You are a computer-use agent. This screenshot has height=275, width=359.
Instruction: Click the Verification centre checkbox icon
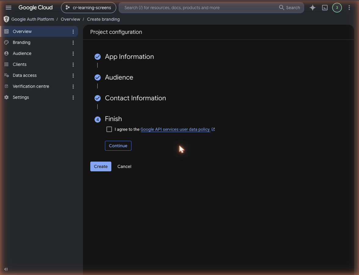tap(6, 86)
